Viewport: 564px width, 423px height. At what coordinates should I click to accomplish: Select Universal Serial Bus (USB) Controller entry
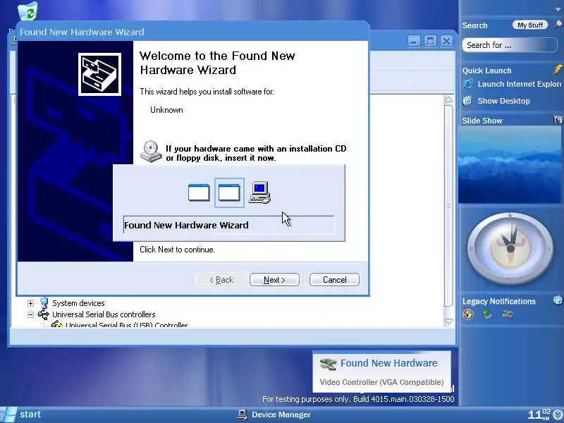[x=126, y=324]
